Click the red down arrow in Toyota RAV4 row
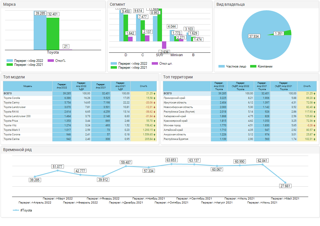320x226 pixels. tap(154, 112)
